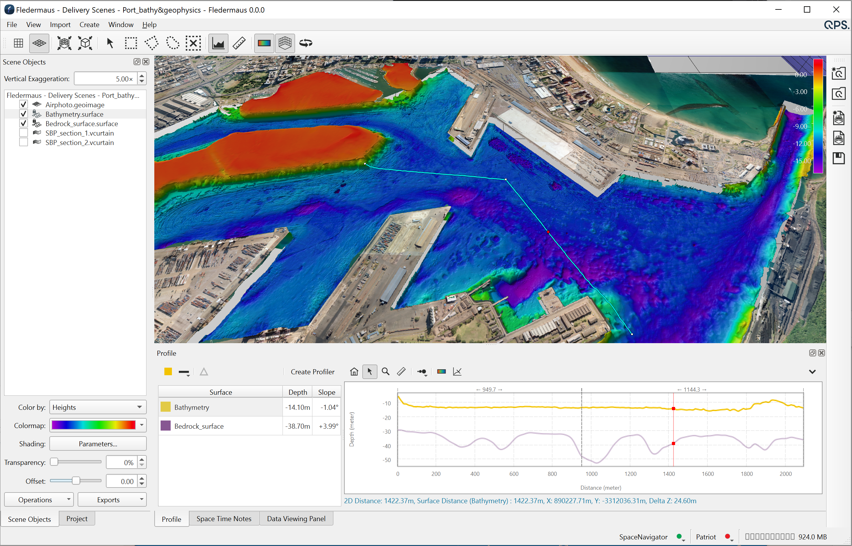Screen dimensions: 852x546
Task: Uncheck Airphoto.geoimage visibility checkbox
Action: [x=23, y=105]
